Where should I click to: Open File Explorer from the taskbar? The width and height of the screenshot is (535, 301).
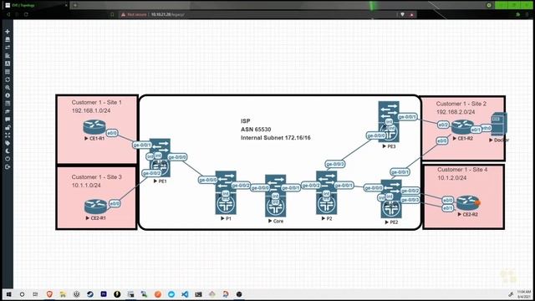pyautogui.click(x=63, y=294)
